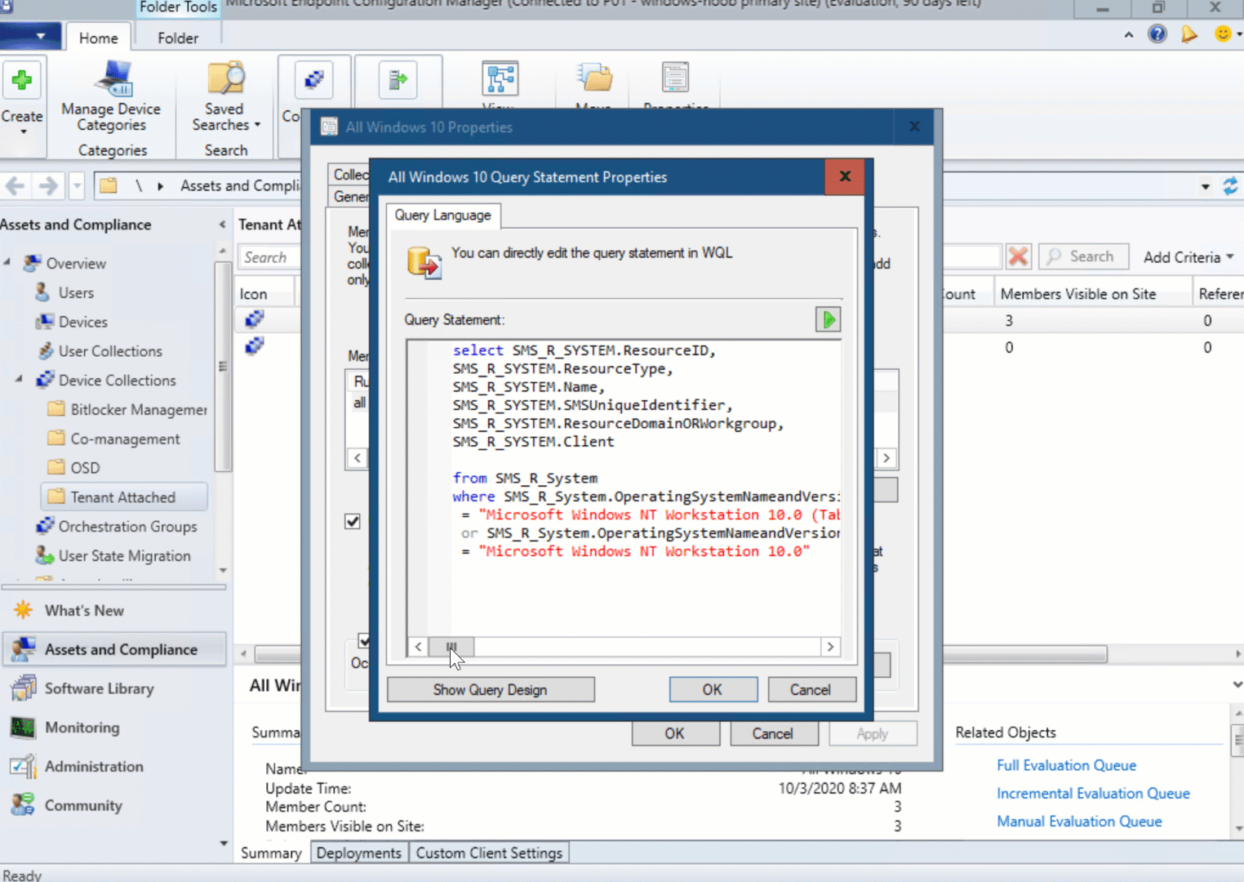Viewport: 1244px width, 882px height.
Task: Switch to the Folder ribbon tab
Action: click(177, 38)
